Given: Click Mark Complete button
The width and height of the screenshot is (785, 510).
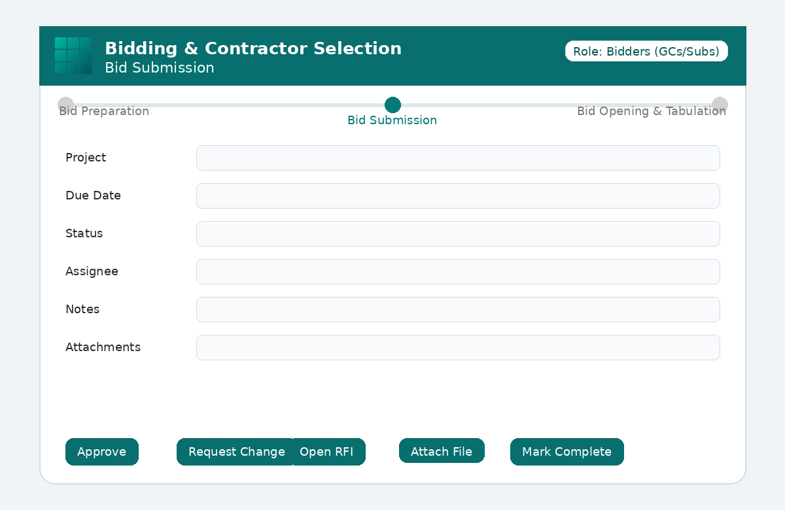Looking at the screenshot, I should (x=567, y=452).
